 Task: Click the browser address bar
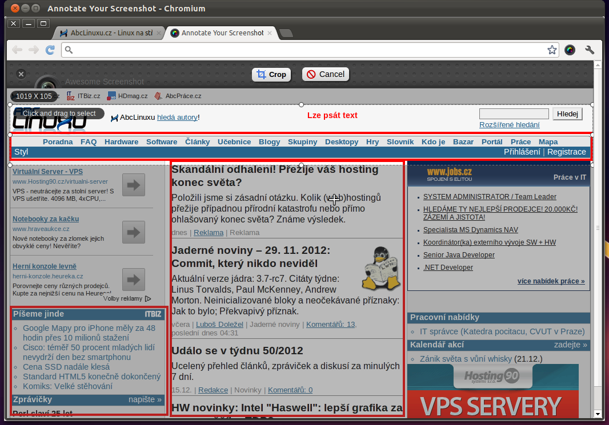[309, 50]
